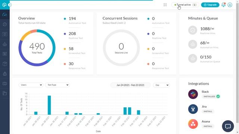The image size is (239, 134).
Task: Open the Responsive testing sidebar icon
Action: coord(5,54)
